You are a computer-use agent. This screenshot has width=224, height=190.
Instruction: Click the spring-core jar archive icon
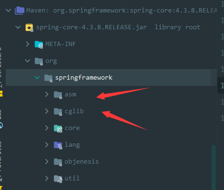coord(29,27)
